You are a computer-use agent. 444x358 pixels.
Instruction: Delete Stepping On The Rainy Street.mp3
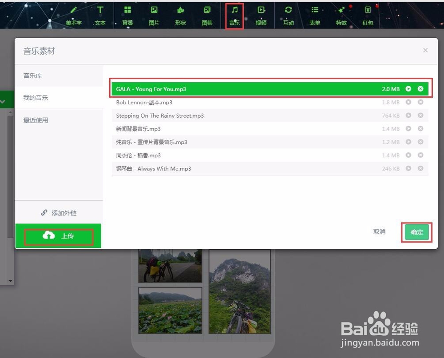pyautogui.click(x=420, y=115)
